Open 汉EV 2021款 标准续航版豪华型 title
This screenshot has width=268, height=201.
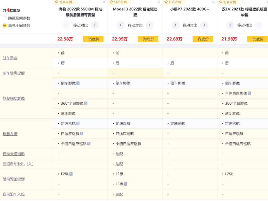244,12
